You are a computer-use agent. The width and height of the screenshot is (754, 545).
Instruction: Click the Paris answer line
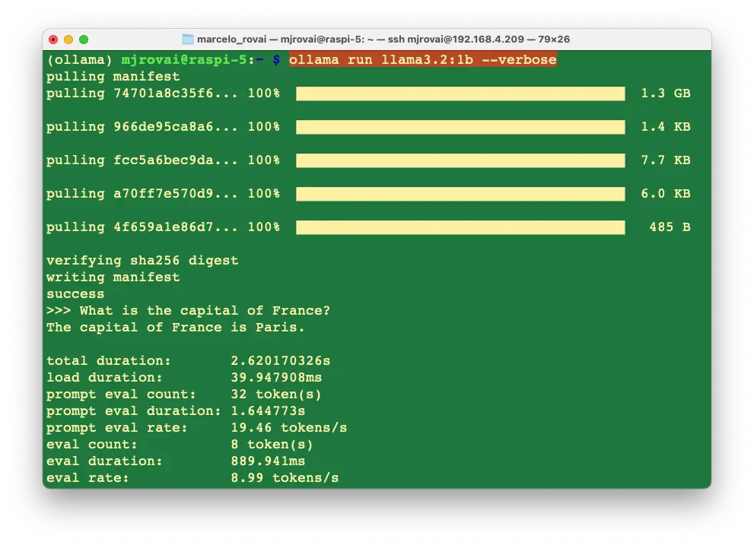[x=175, y=328]
